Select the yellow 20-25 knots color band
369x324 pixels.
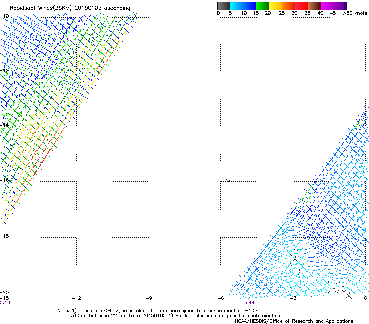275,6
